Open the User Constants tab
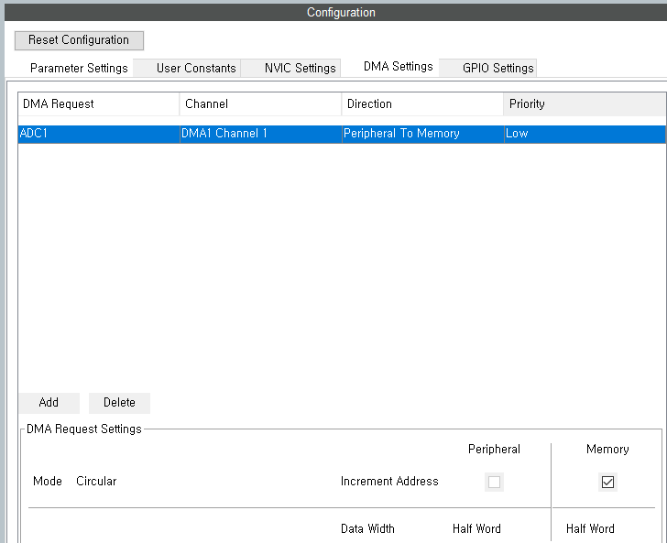Image resolution: width=667 pixels, height=543 pixels. pyautogui.click(x=196, y=68)
